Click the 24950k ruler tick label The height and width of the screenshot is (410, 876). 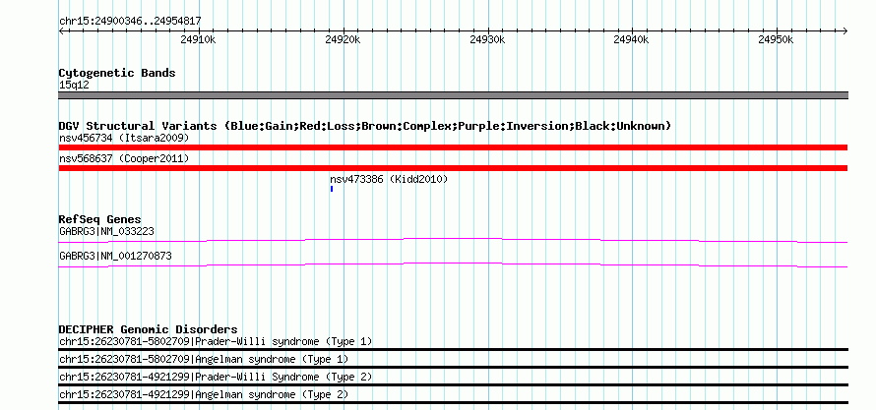pyautogui.click(x=776, y=40)
